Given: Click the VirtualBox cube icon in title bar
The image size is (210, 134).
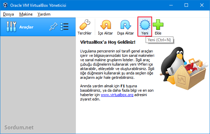Looking at the screenshot, I should pyautogui.click(x=5, y=5).
